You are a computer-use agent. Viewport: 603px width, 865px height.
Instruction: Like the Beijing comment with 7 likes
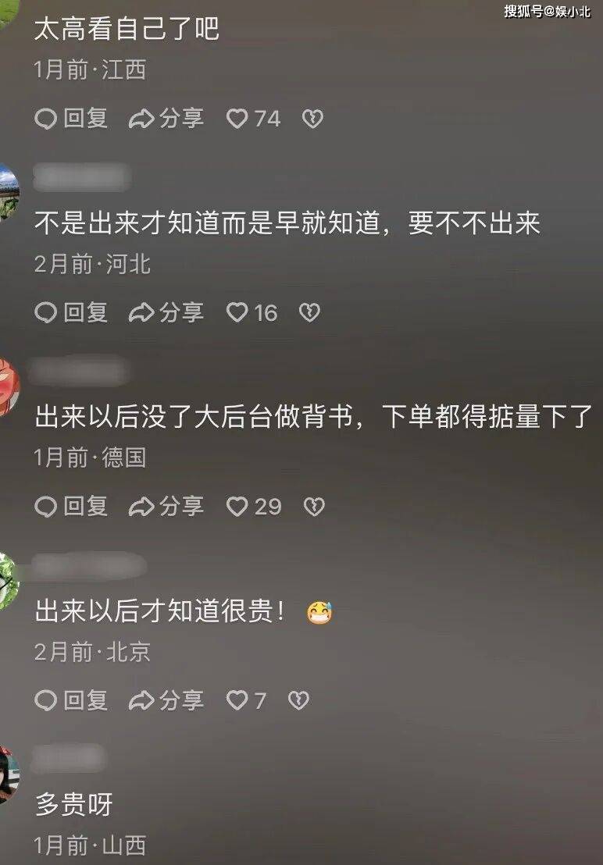tap(246, 700)
